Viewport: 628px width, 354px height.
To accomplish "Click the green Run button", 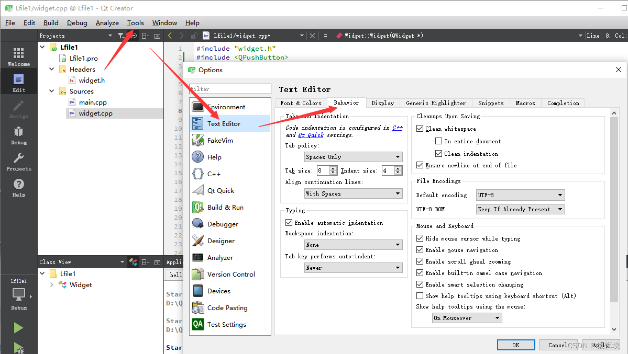I will pyautogui.click(x=18, y=328).
